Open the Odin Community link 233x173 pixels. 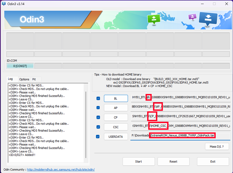point(61,170)
